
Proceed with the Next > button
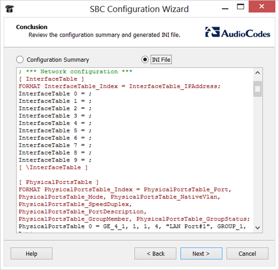tap(201, 253)
